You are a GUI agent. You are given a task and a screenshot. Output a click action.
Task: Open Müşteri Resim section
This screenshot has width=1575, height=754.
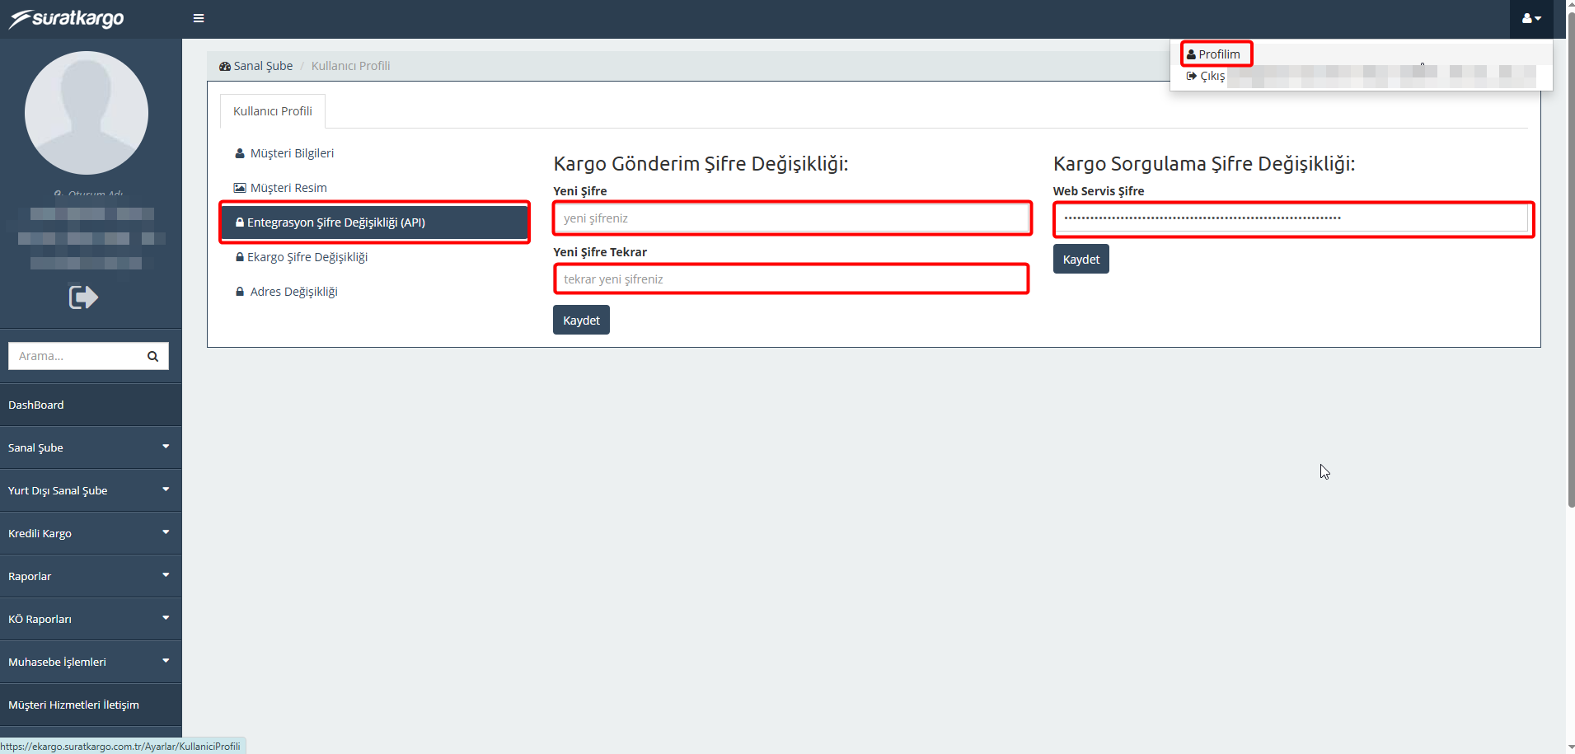(288, 188)
